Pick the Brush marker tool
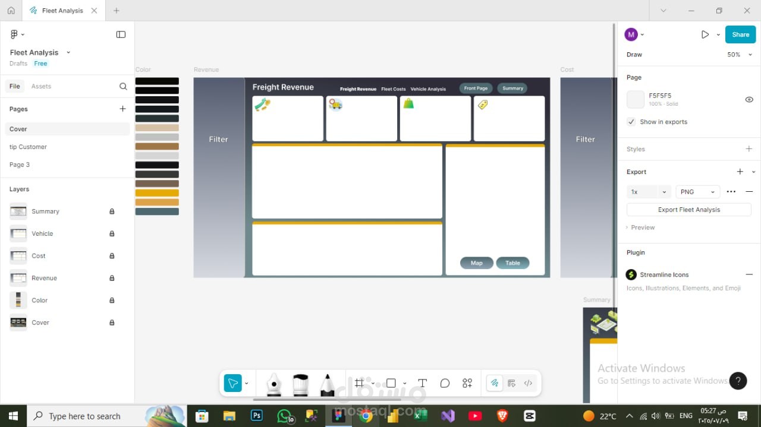This screenshot has width=761, height=427. [301, 384]
